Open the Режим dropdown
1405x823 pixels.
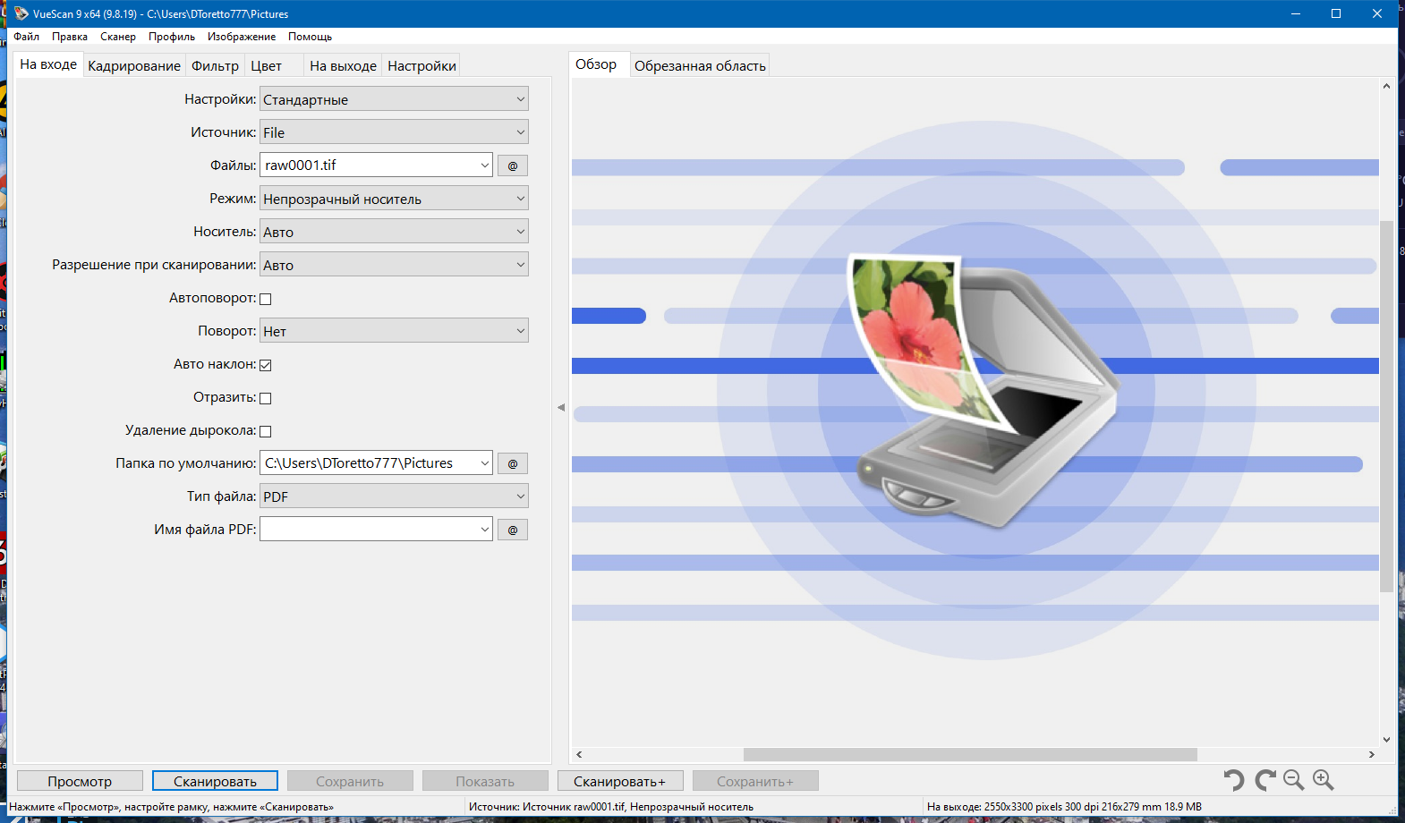pos(394,199)
